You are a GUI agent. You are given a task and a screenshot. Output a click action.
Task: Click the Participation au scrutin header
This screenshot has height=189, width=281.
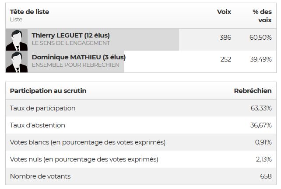[48, 91]
